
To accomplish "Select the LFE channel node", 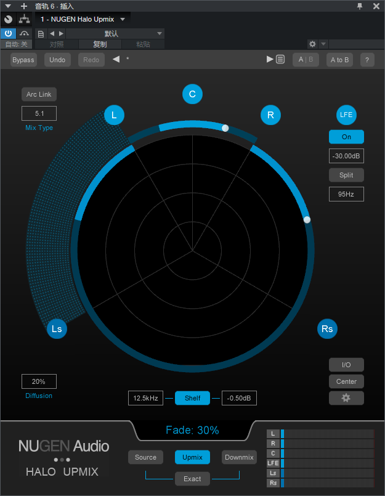I will 346,115.
